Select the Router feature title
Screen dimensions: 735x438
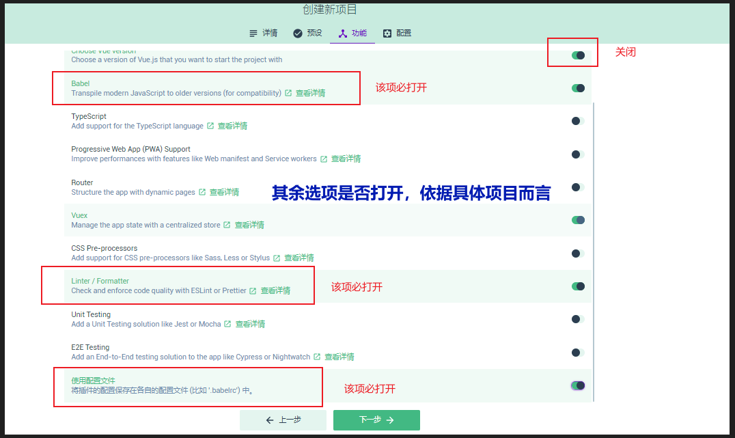coord(82,182)
